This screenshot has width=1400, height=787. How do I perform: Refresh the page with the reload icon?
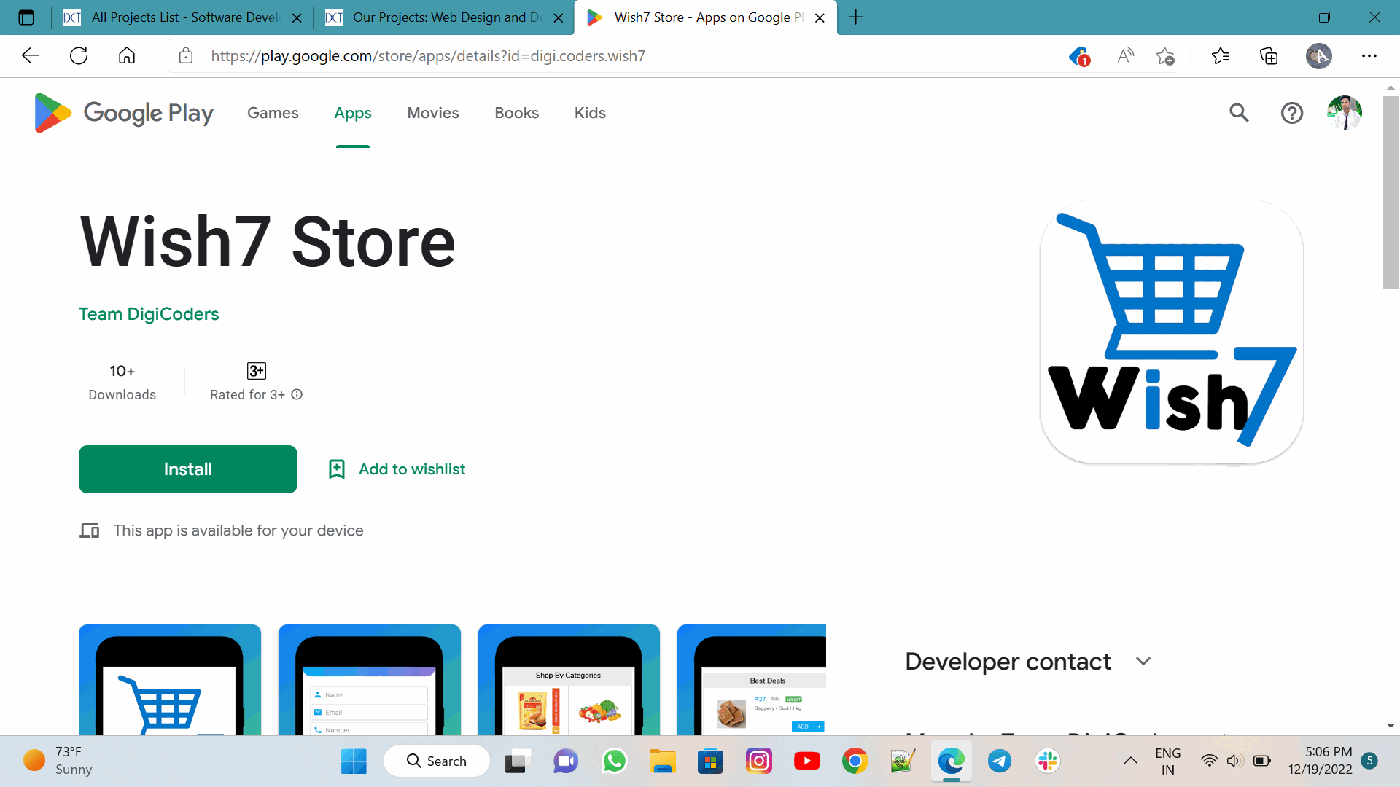tap(79, 56)
